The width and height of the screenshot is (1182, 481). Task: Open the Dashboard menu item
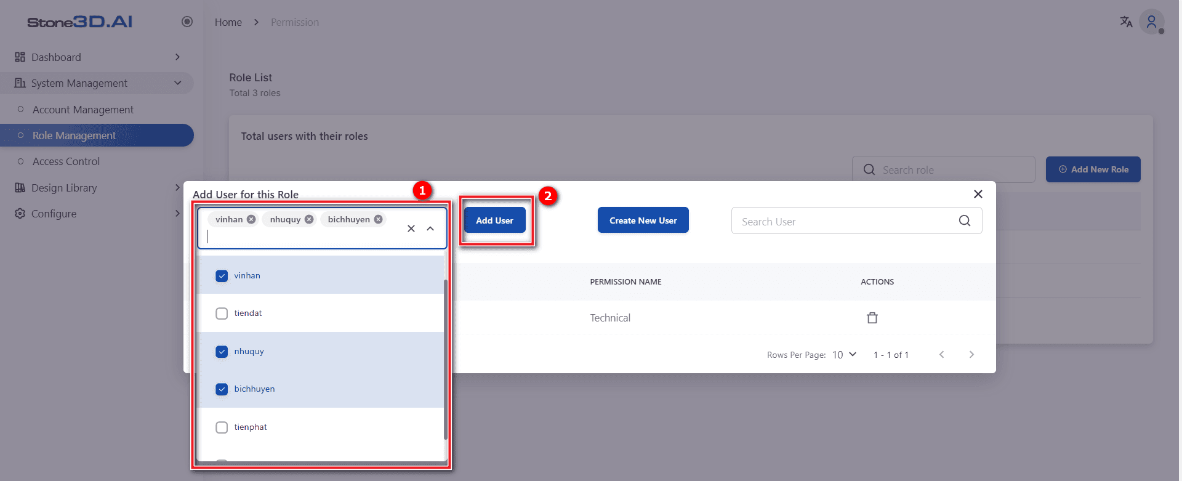(x=97, y=57)
